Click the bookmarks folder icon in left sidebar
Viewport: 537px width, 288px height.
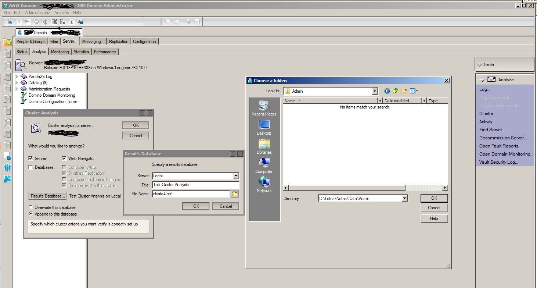coord(7,42)
